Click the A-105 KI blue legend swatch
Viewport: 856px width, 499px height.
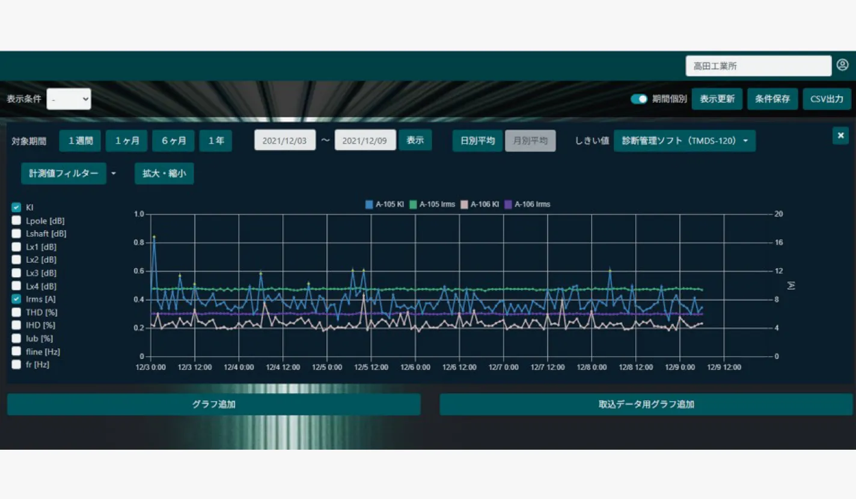click(x=369, y=204)
